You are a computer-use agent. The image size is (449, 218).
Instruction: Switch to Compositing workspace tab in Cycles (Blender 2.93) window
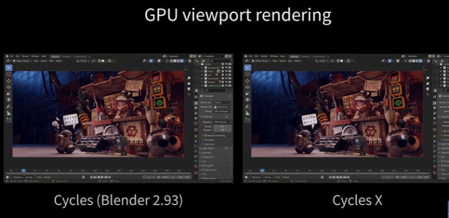pyautogui.click(x=80, y=57)
